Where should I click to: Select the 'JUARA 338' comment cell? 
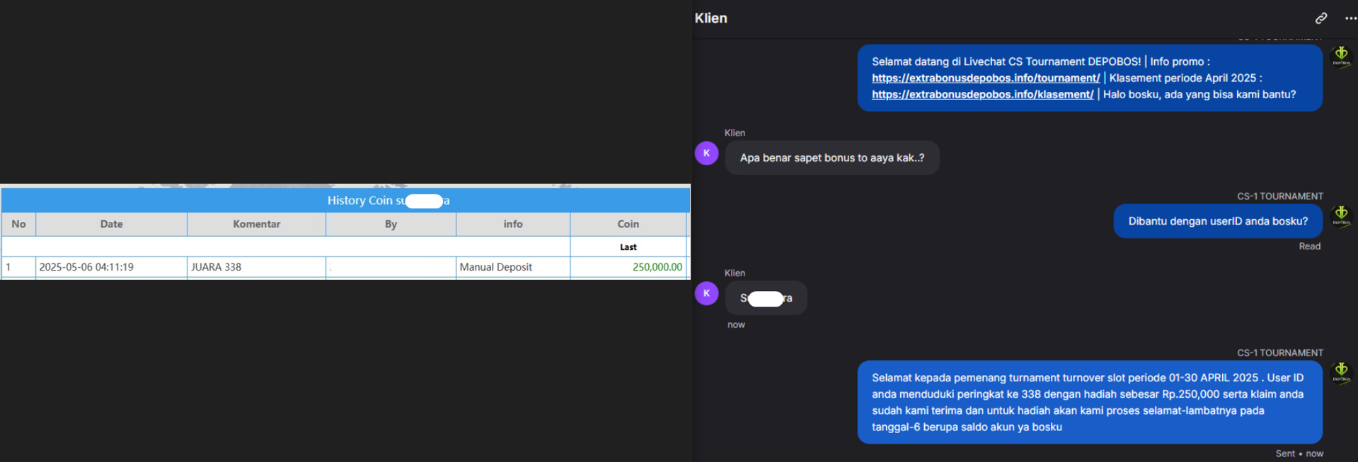point(256,267)
